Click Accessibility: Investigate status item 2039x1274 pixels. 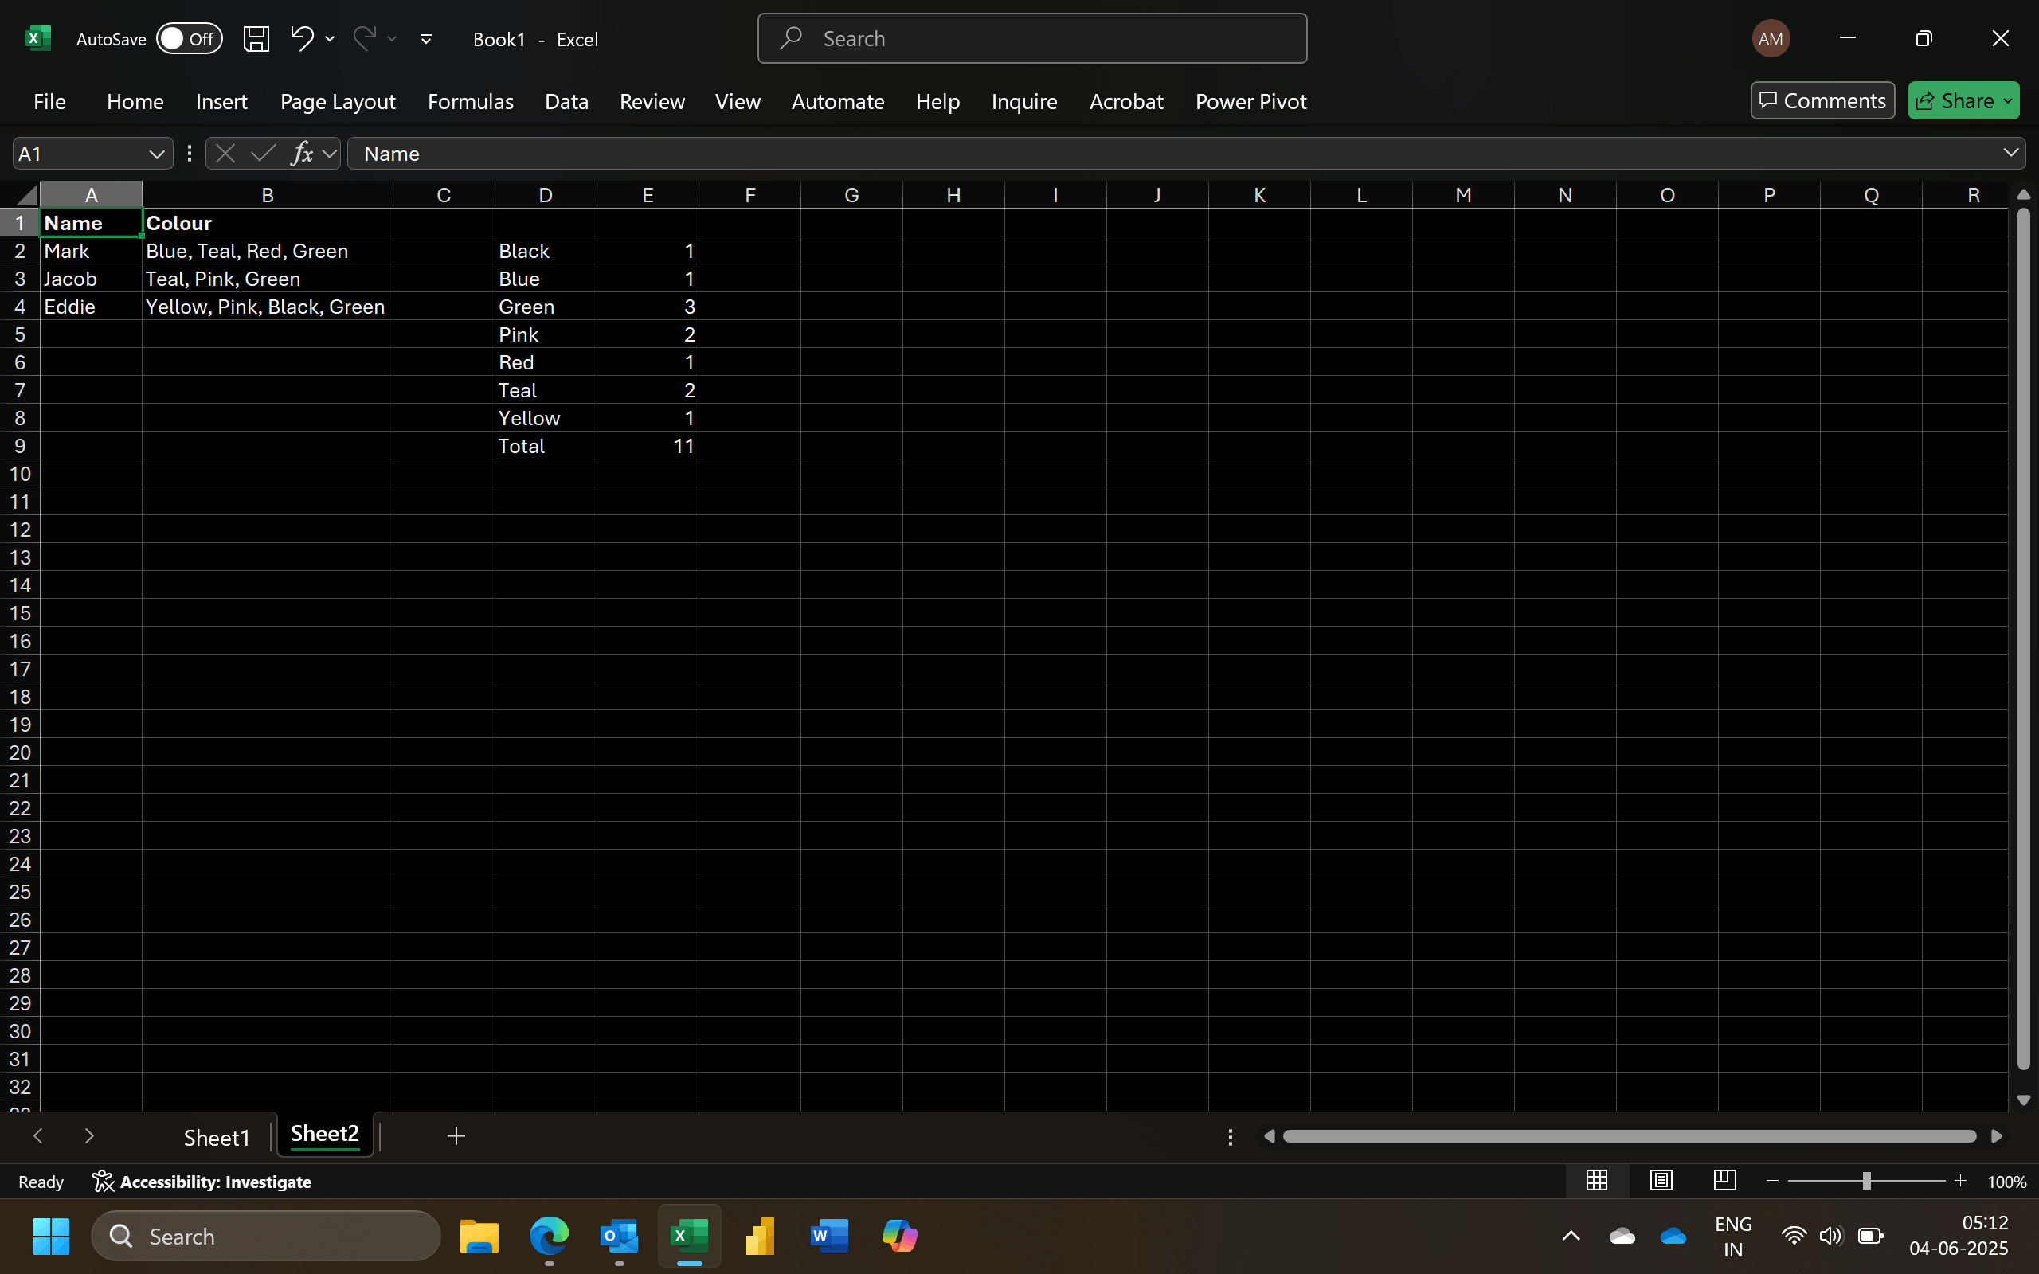[202, 1182]
